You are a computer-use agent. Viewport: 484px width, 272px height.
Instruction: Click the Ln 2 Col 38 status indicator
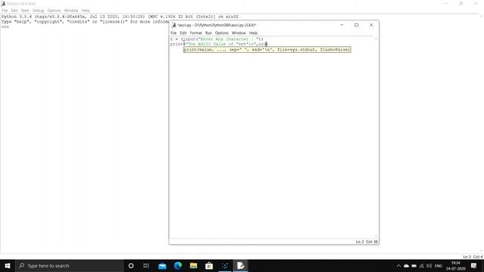(367, 242)
